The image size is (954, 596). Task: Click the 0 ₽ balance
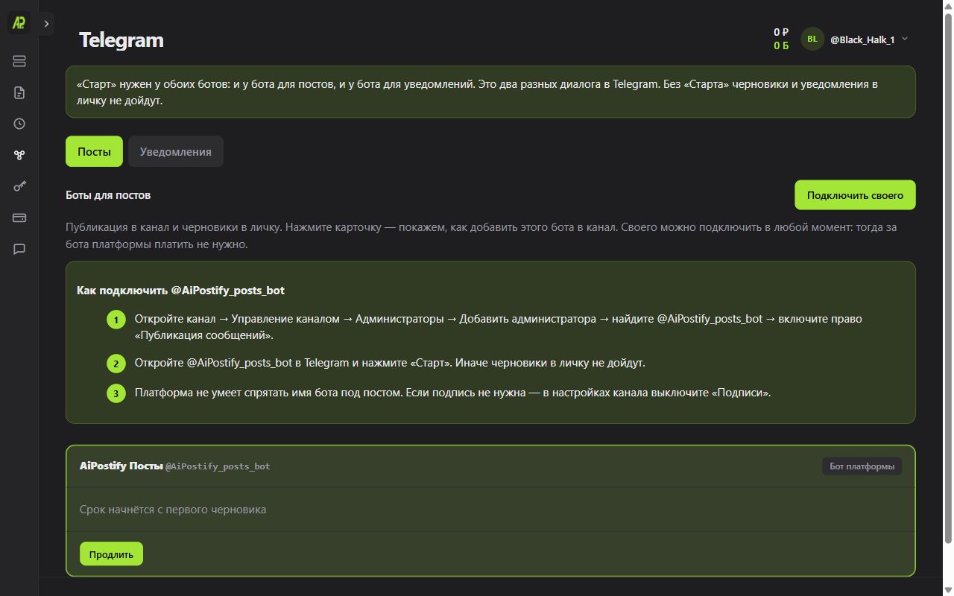point(781,32)
